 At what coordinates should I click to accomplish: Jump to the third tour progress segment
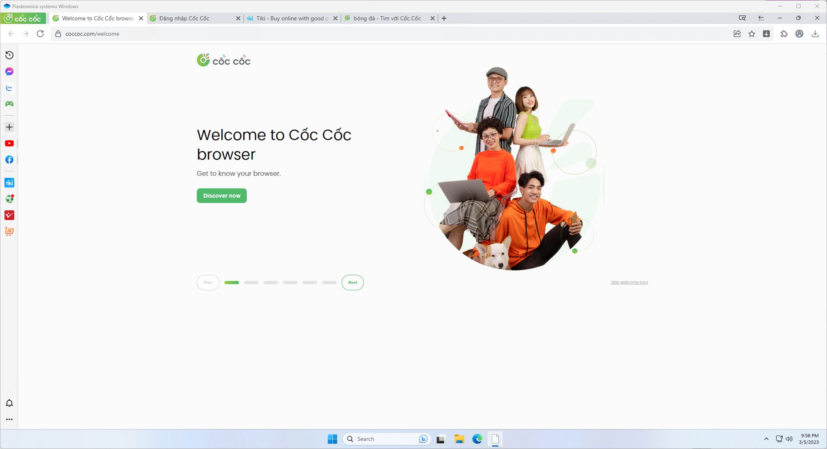tap(270, 283)
